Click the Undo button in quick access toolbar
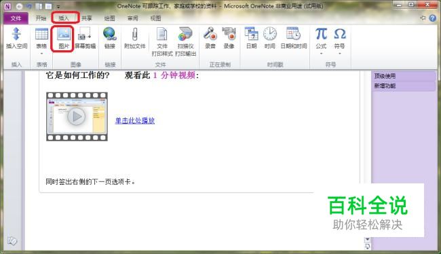 pos(29,6)
